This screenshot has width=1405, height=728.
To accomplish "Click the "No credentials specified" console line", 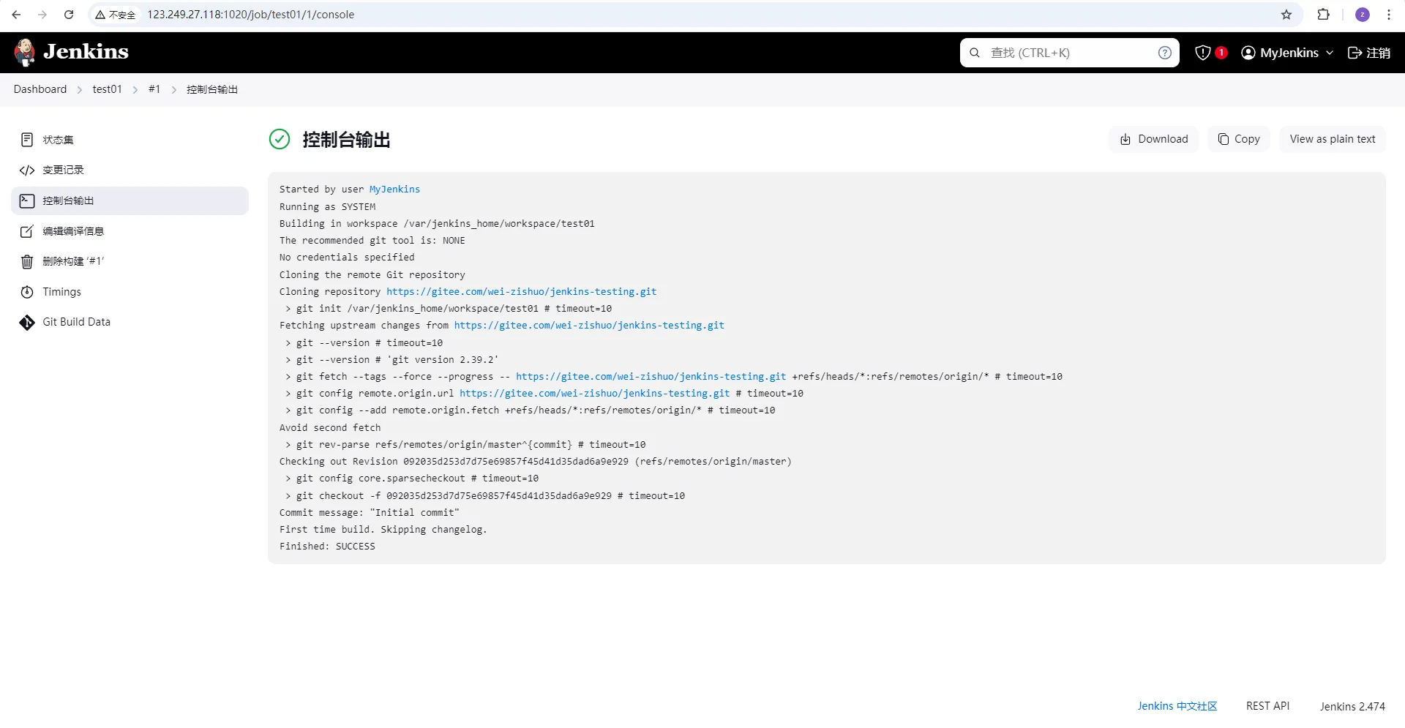I will 347,258.
